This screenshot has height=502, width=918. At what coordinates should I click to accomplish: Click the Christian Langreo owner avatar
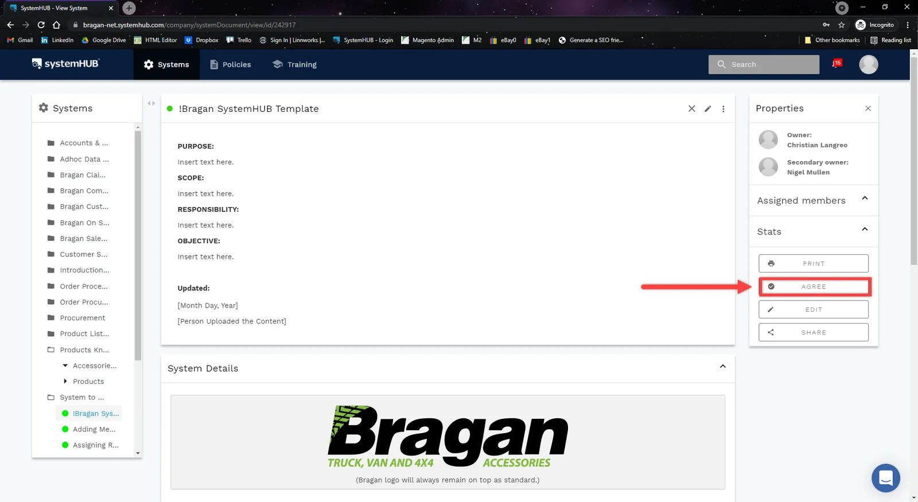tap(768, 139)
